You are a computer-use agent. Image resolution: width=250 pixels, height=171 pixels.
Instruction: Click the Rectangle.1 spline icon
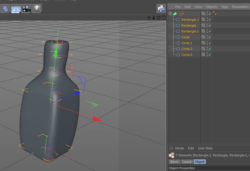[178, 31]
